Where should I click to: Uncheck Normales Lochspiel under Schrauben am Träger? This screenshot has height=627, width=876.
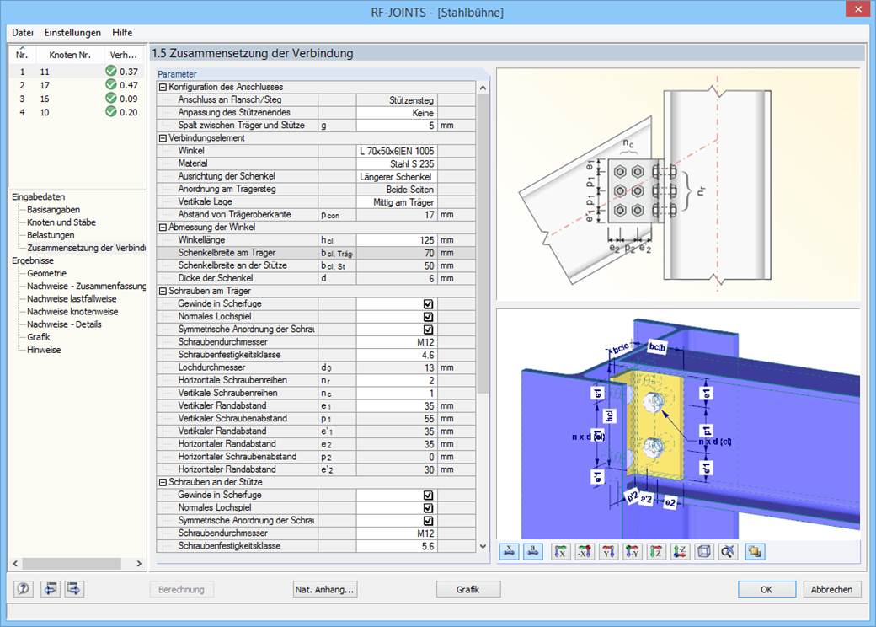click(428, 317)
